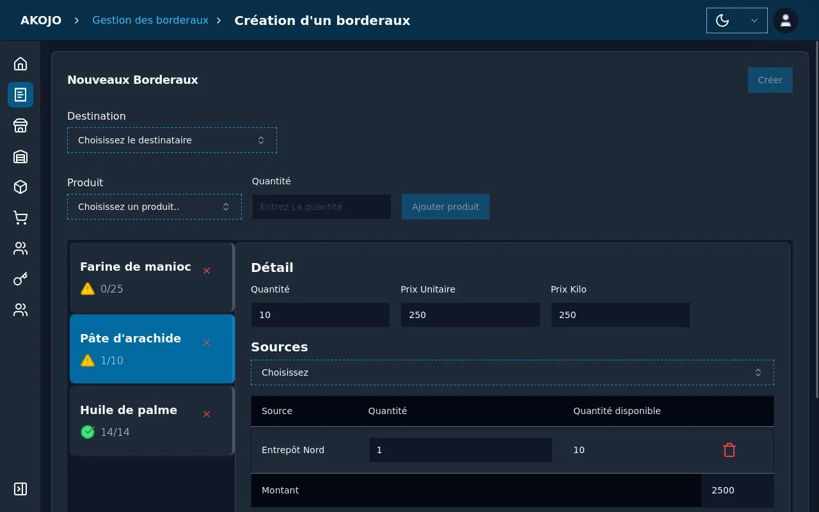Click the Créer button
Viewport: 819px width, 512px height.
[x=770, y=80]
